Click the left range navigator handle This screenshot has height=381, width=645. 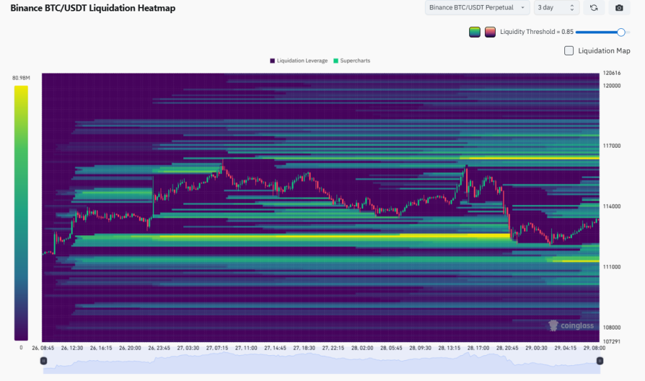(x=43, y=361)
